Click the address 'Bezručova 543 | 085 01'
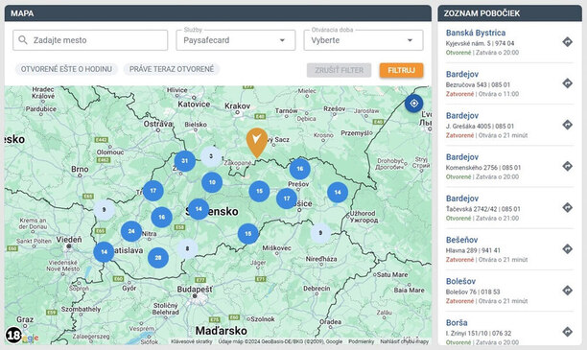The height and width of the screenshot is (350, 587). pos(478,85)
